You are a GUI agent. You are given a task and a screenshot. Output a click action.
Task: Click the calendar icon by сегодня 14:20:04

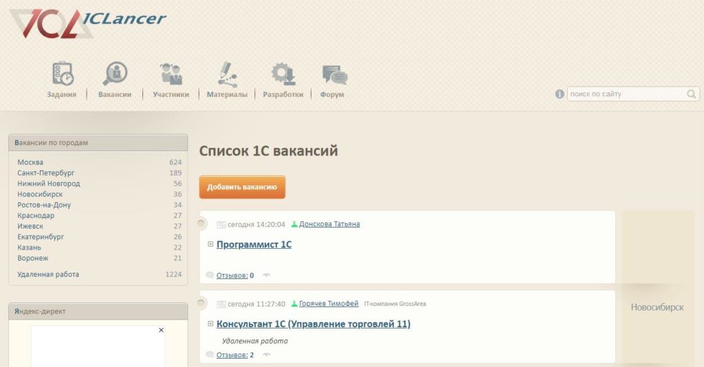point(221,225)
